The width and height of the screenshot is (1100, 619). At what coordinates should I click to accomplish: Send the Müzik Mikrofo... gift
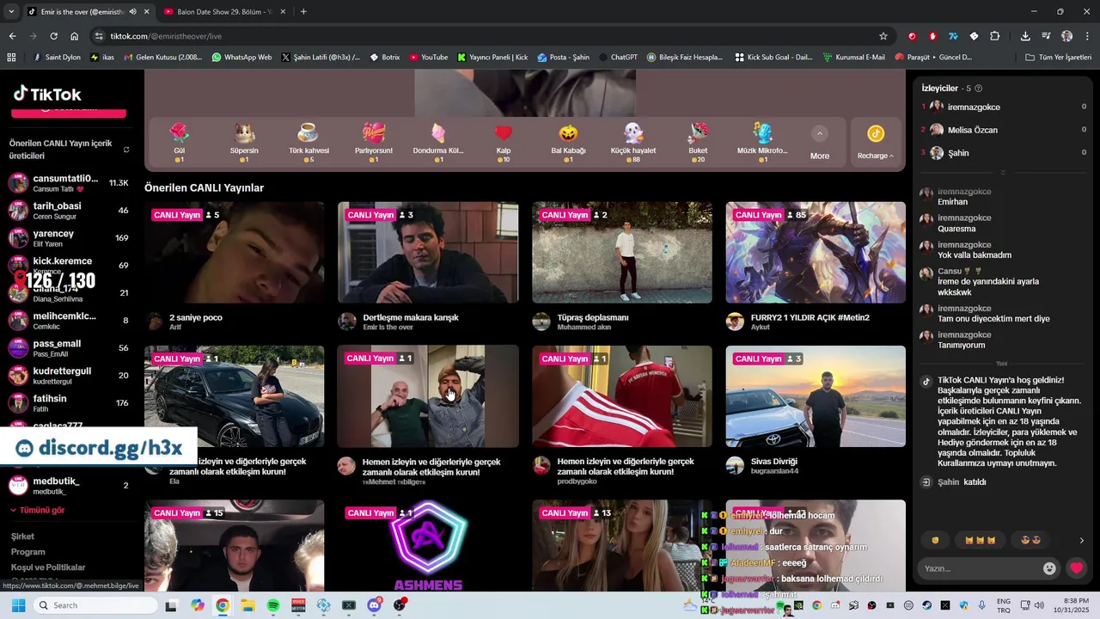(x=762, y=142)
